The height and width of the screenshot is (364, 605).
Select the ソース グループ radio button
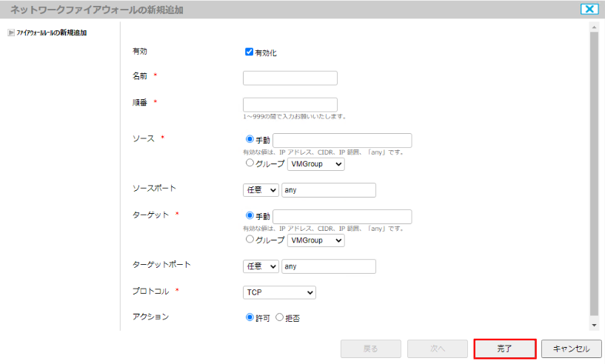click(249, 164)
